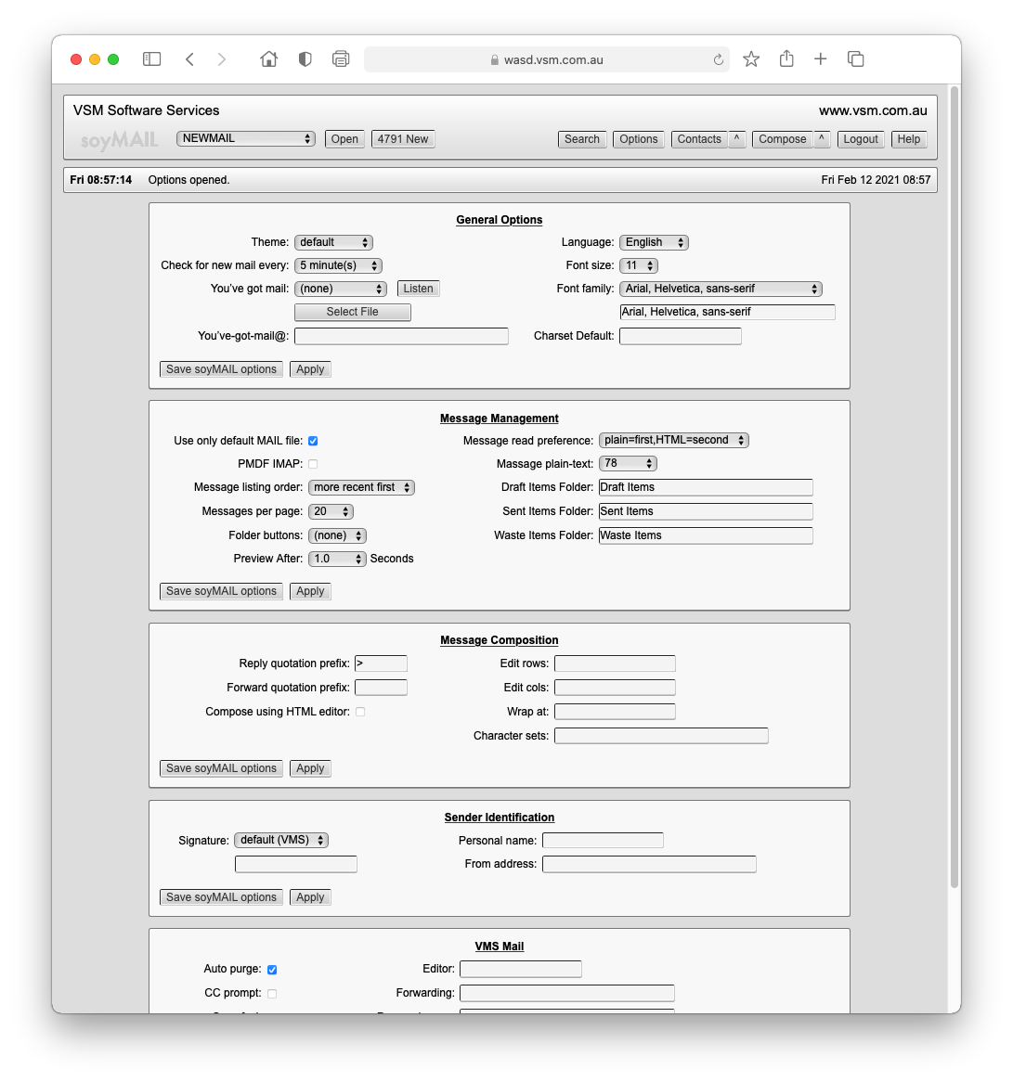Click the Sent Items Folder field
This screenshot has height=1082, width=1013.
pos(706,511)
